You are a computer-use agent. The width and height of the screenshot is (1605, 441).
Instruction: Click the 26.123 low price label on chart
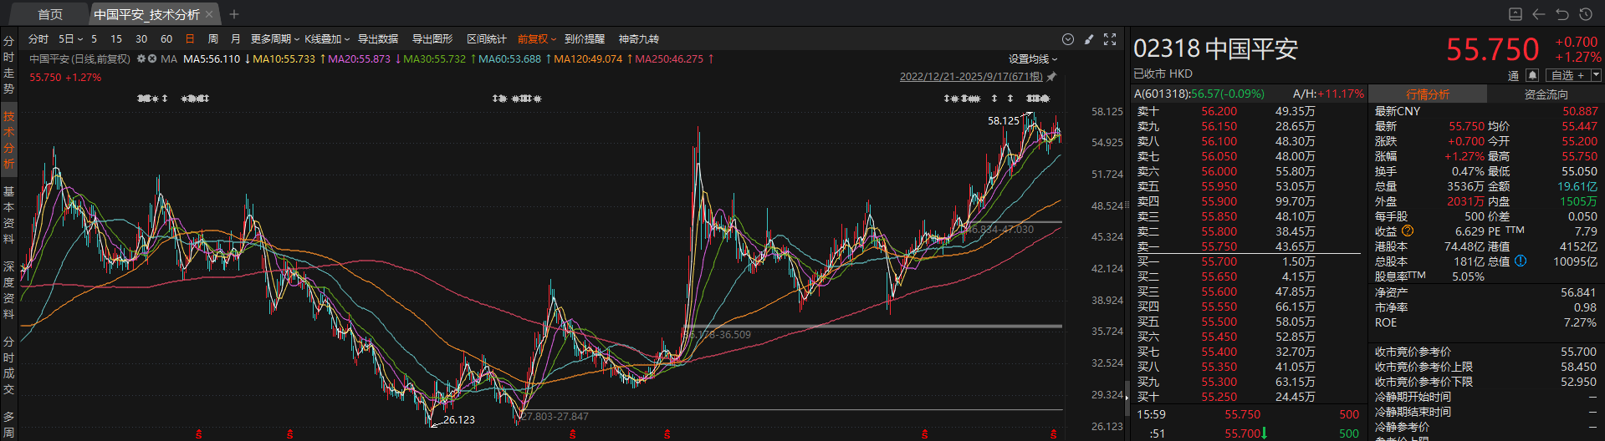click(458, 419)
